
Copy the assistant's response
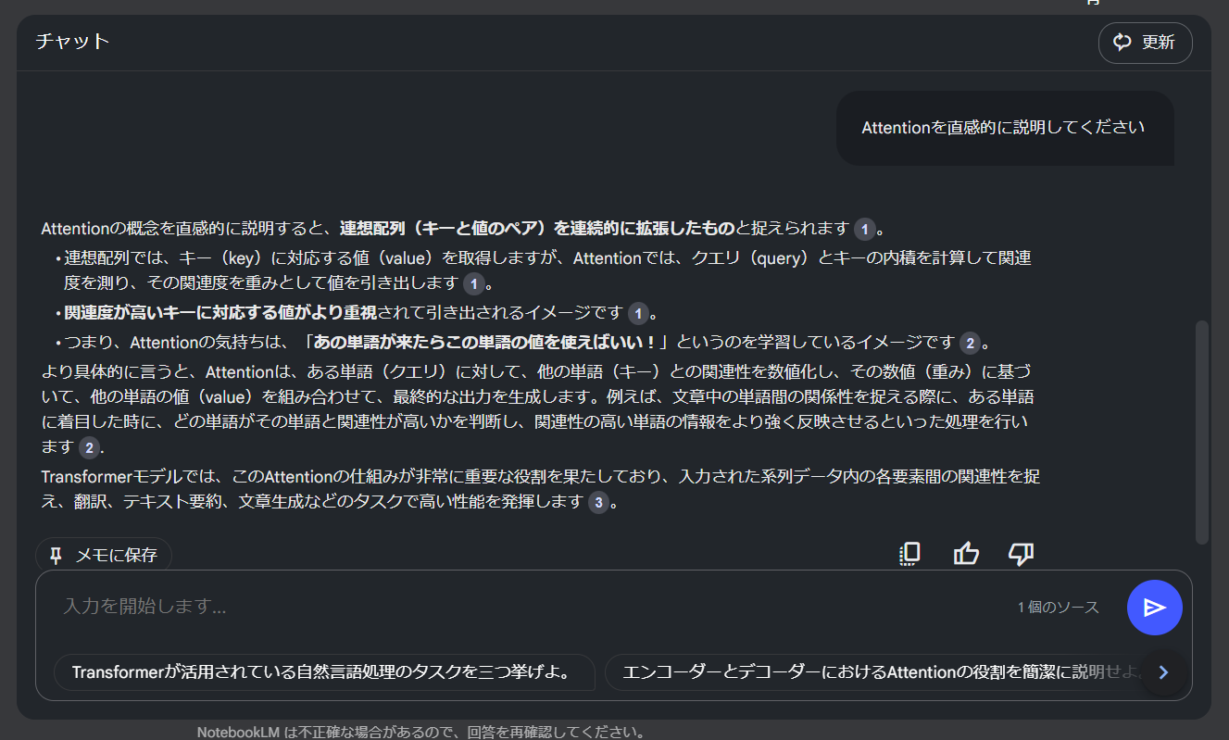(909, 553)
